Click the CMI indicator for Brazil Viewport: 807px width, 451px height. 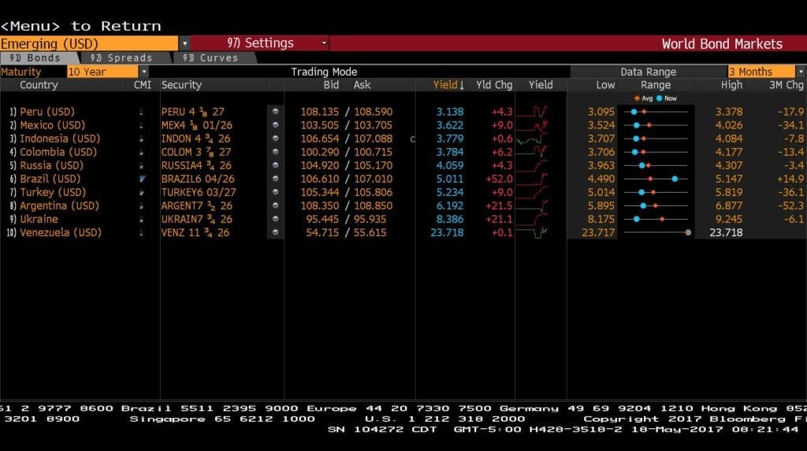[142, 179]
